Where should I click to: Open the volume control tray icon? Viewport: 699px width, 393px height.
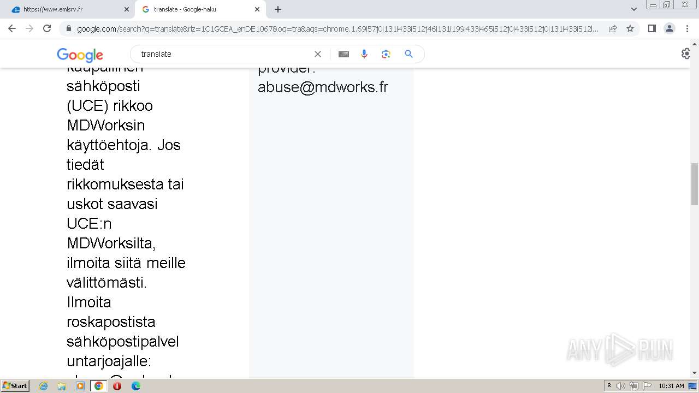coord(621,386)
